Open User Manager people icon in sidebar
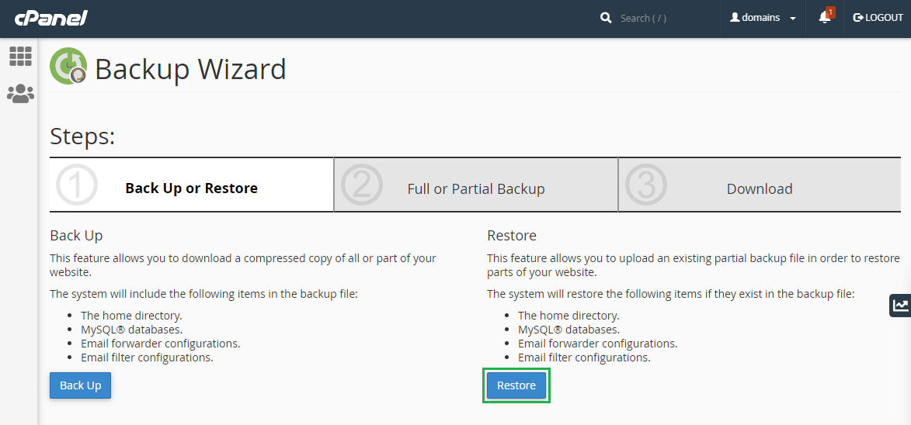This screenshot has width=911, height=425. click(x=20, y=94)
